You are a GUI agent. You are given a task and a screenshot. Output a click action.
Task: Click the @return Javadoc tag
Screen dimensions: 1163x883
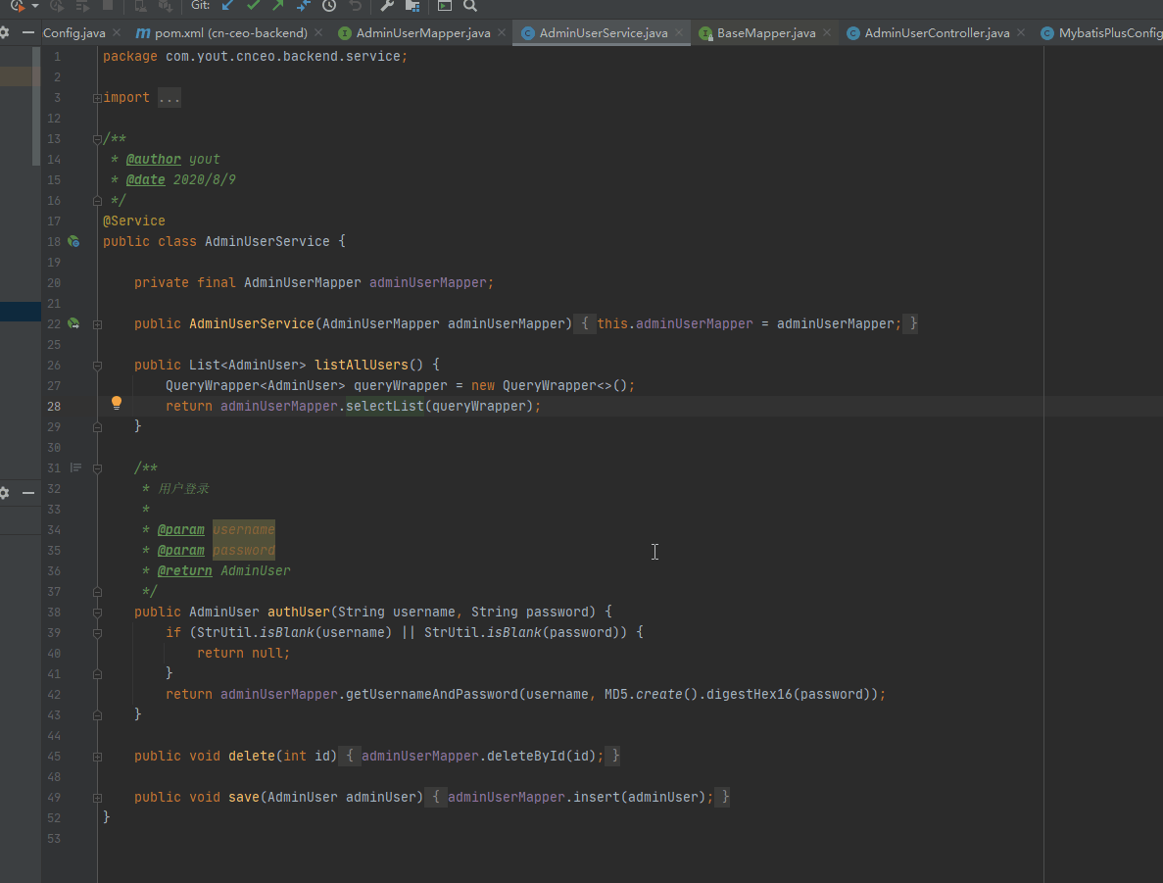click(184, 570)
